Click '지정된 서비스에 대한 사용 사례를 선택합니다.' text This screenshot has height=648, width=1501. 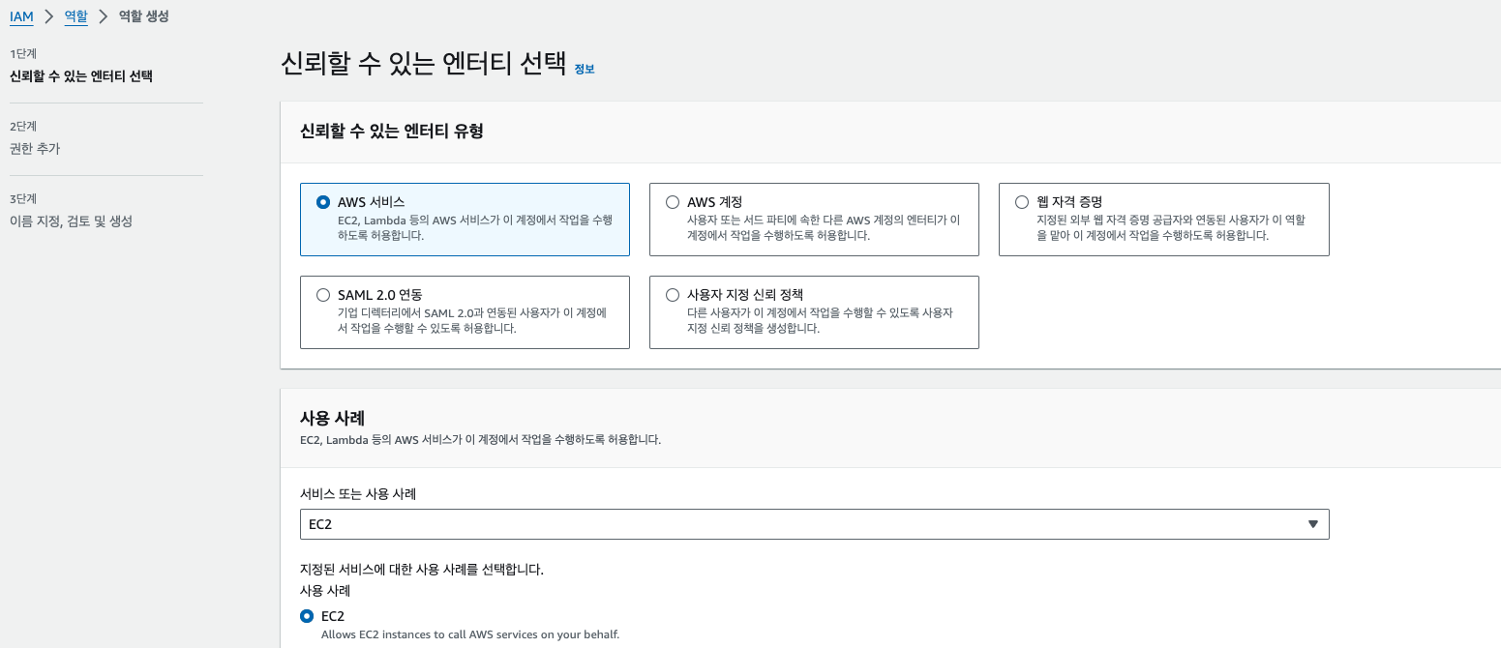click(422, 570)
